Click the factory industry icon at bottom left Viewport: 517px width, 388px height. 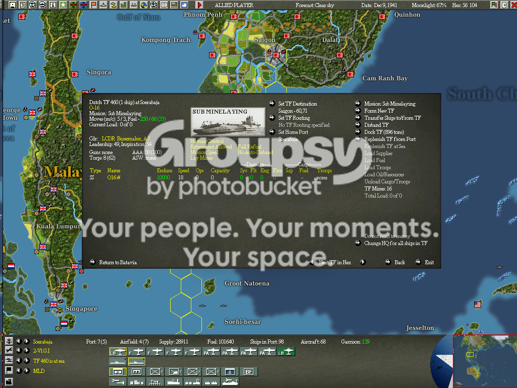point(9,382)
